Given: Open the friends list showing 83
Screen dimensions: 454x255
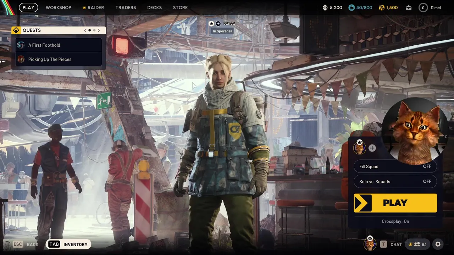Looking at the screenshot, I should pos(417,244).
